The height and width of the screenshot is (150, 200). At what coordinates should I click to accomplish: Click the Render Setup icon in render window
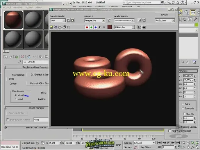(x=139, y=20)
